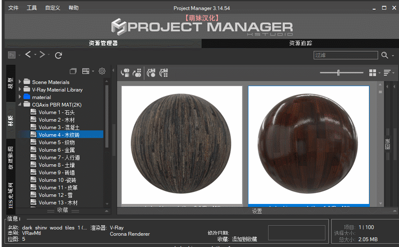The height and width of the screenshot is (247, 399).
Task: Open the tree panel settings gear
Action: 102,71
